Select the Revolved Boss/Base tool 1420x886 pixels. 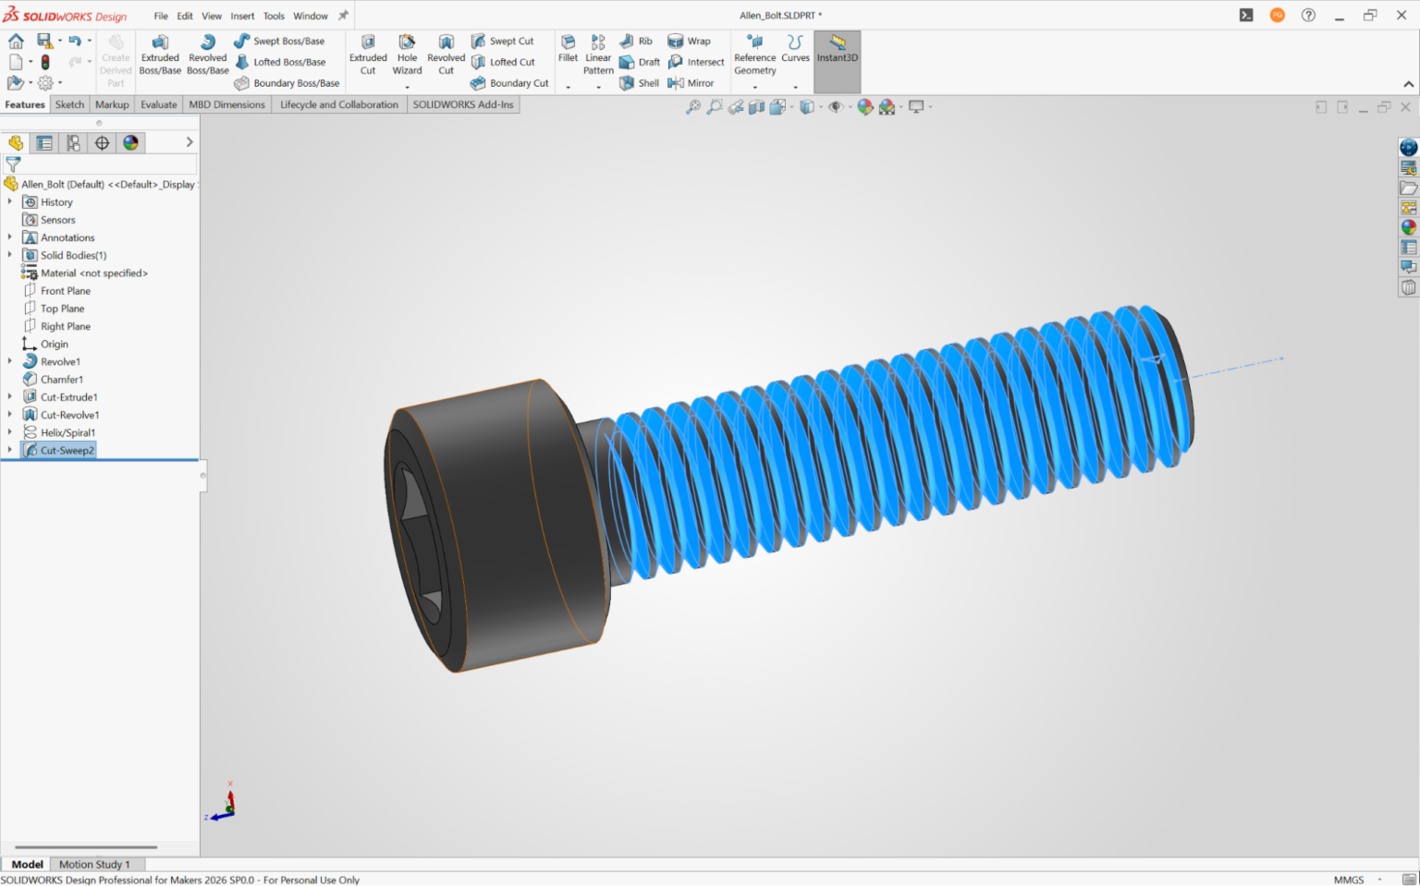pyautogui.click(x=208, y=55)
